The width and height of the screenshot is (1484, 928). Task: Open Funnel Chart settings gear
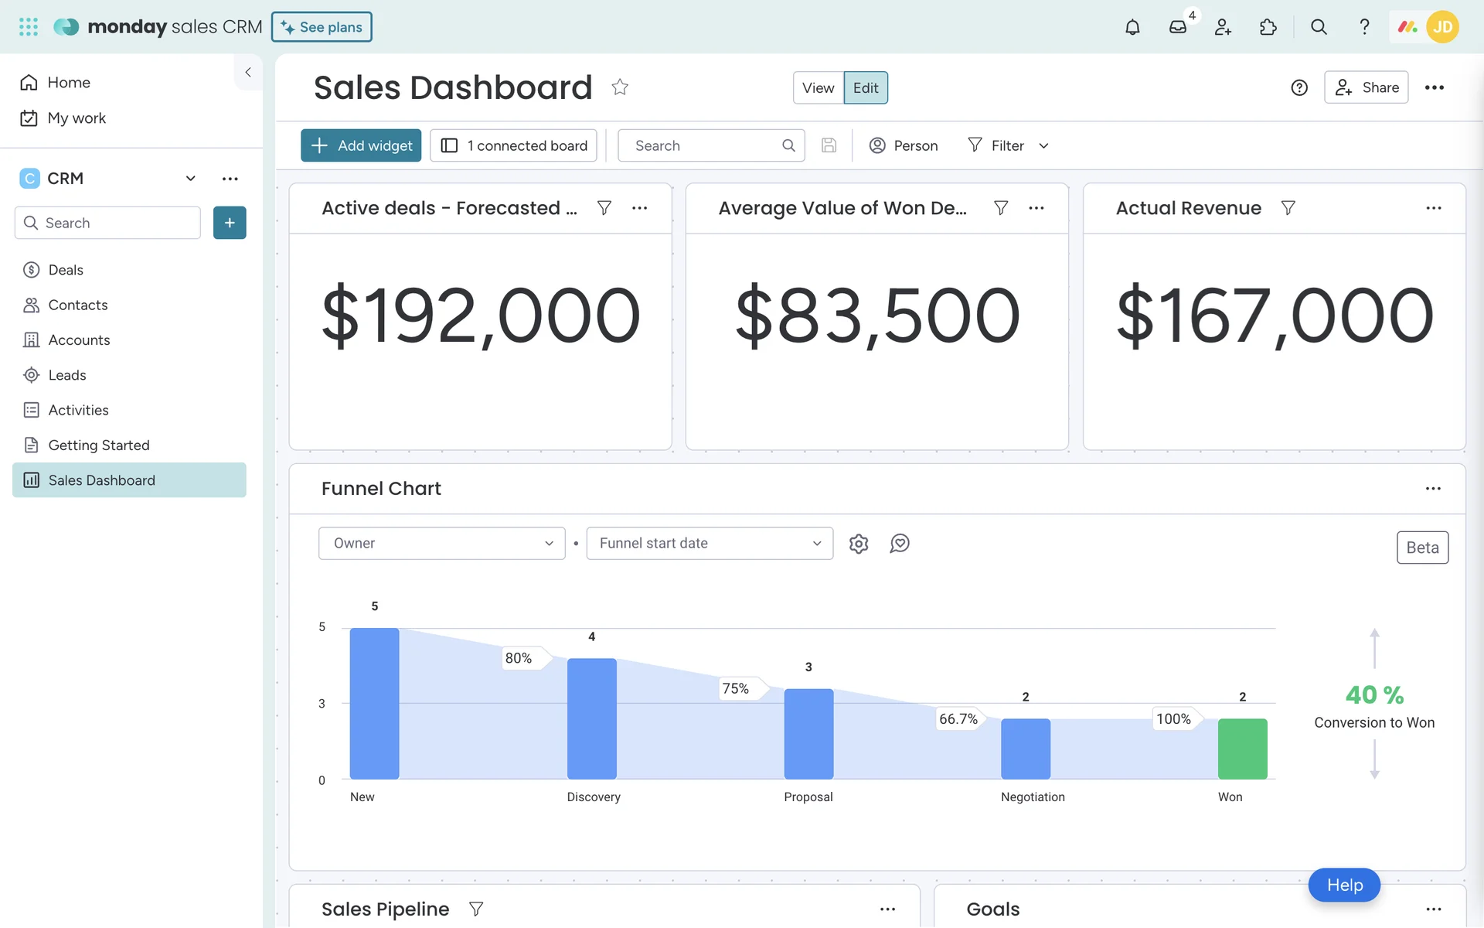(859, 544)
